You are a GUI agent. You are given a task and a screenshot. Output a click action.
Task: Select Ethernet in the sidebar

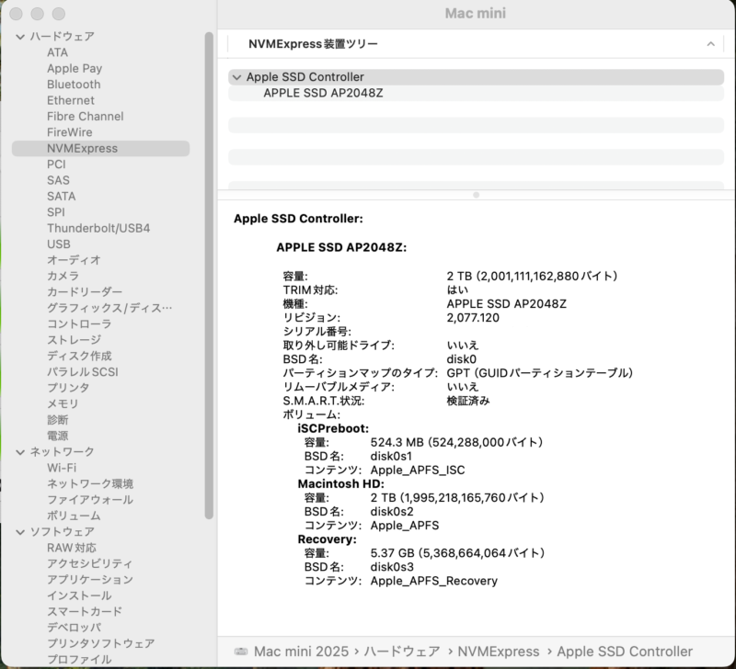click(x=71, y=100)
